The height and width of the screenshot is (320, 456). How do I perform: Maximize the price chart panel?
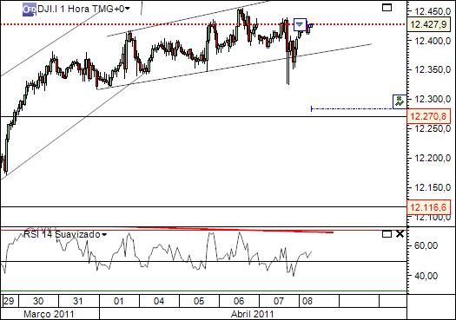point(387,7)
